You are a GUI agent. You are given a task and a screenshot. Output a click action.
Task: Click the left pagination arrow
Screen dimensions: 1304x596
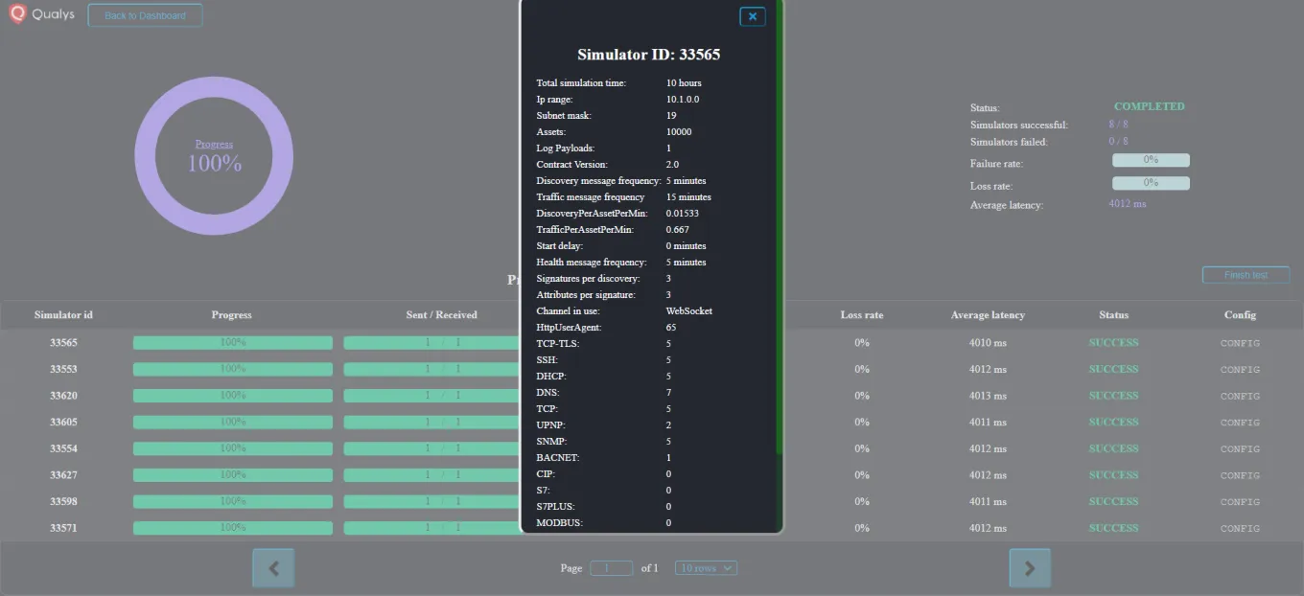[x=273, y=567]
